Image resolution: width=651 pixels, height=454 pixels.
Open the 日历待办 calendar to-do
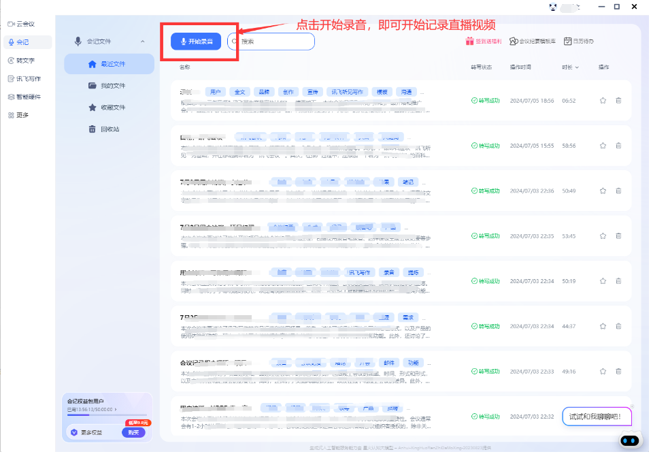(578, 41)
